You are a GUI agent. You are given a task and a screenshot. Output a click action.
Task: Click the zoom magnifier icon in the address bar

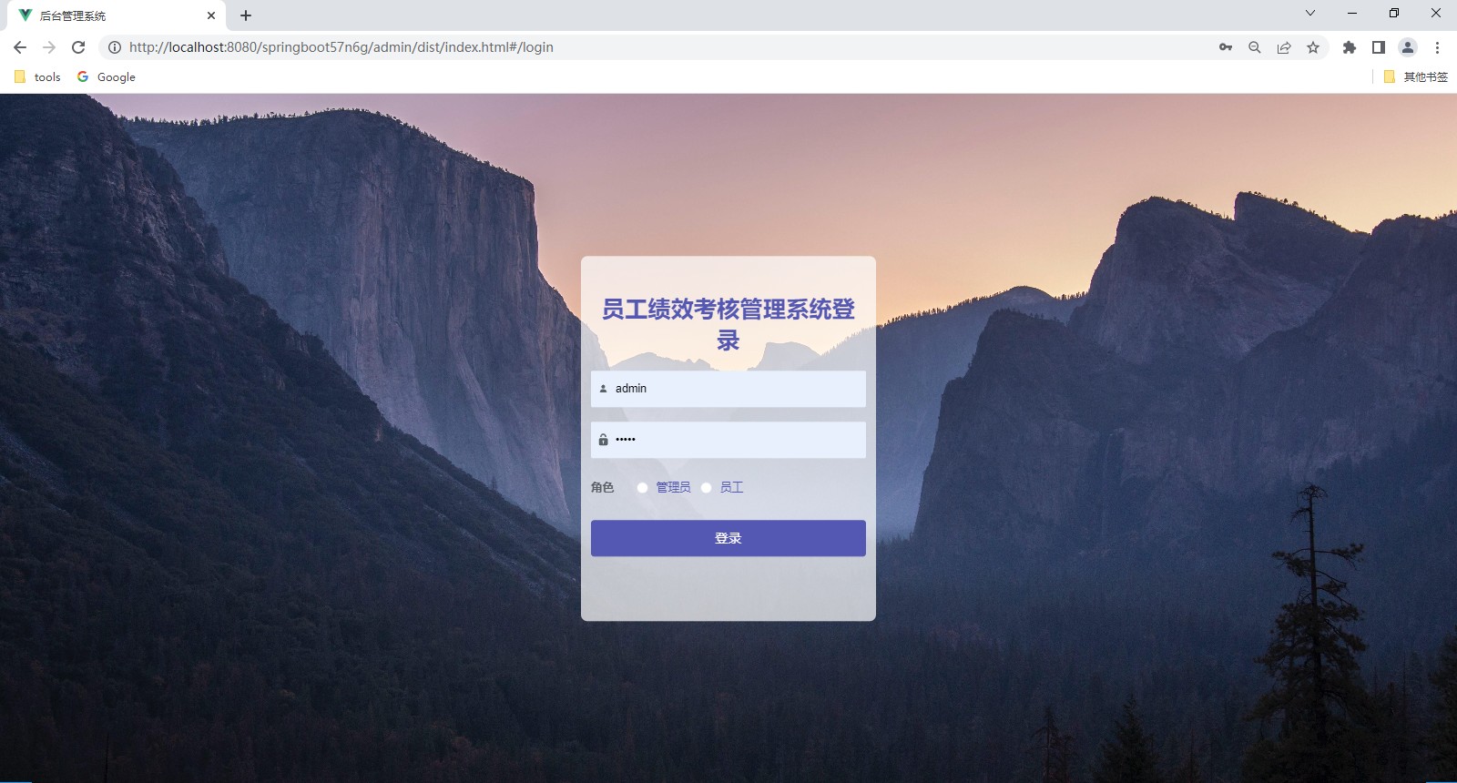tap(1255, 47)
